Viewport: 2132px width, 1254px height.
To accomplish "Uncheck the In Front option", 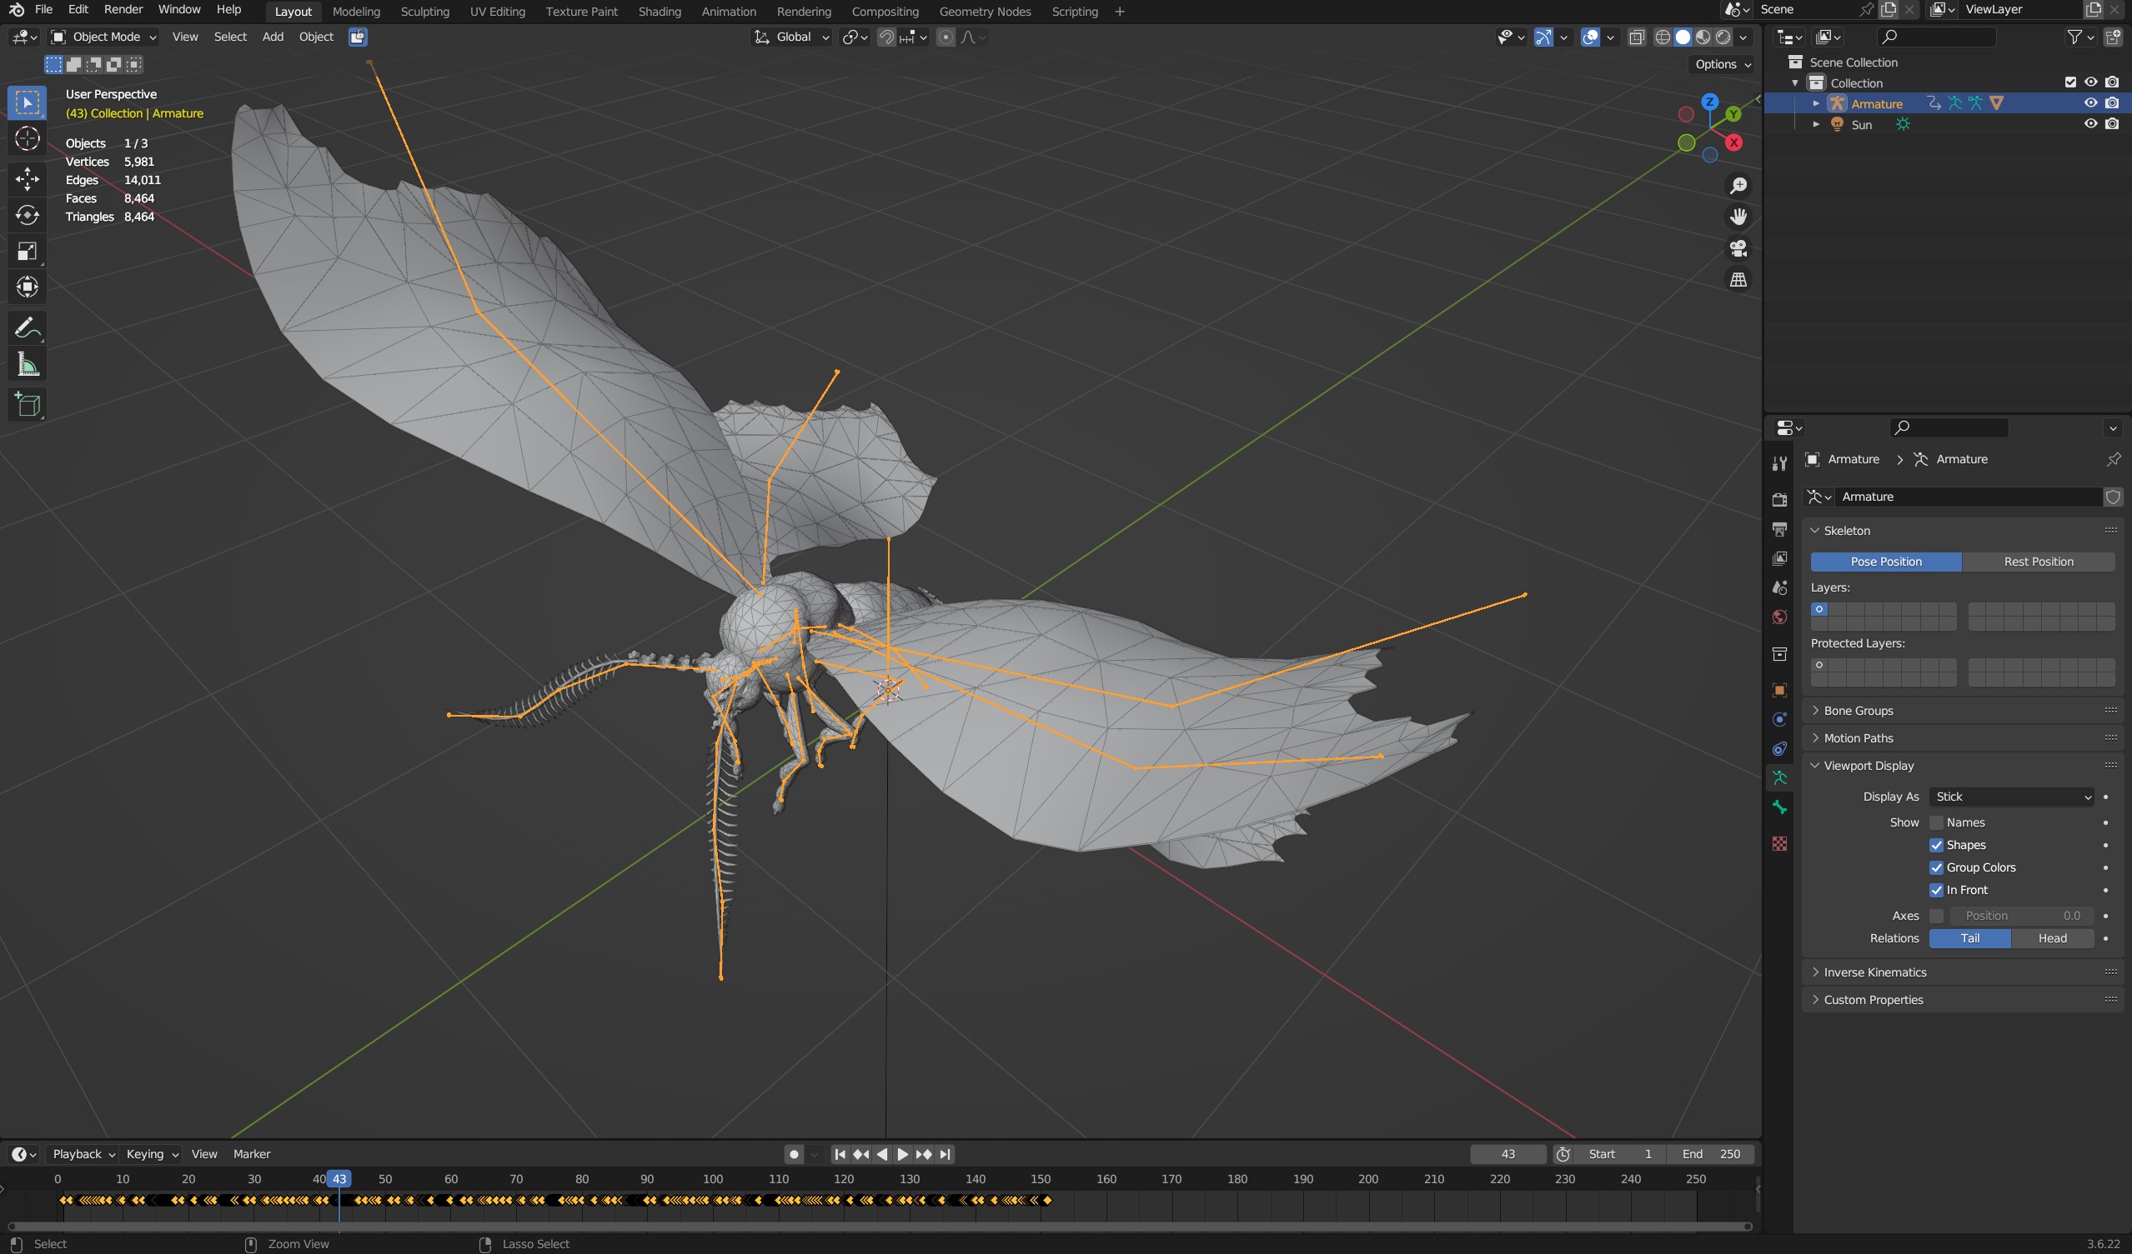I will 1936,890.
